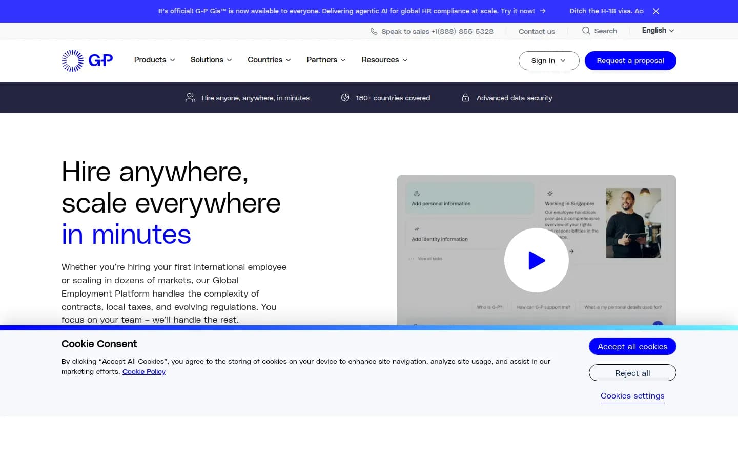Click 'Add personal information' card in video
738x461 pixels.
click(469, 199)
